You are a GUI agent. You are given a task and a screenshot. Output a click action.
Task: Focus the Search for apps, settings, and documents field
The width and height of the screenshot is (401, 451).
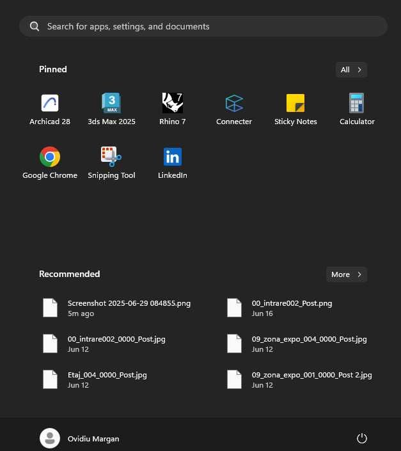click(203, 26)
